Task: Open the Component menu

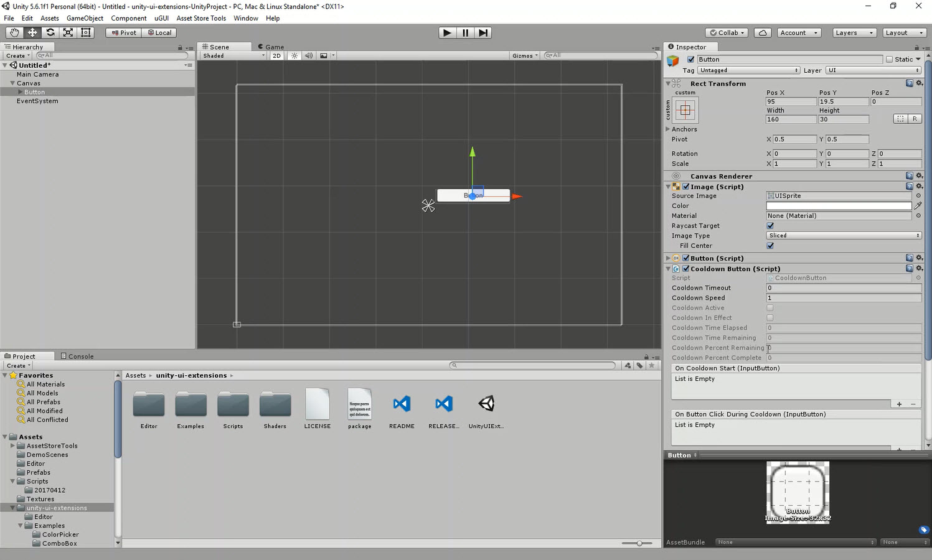Action: 129,18
